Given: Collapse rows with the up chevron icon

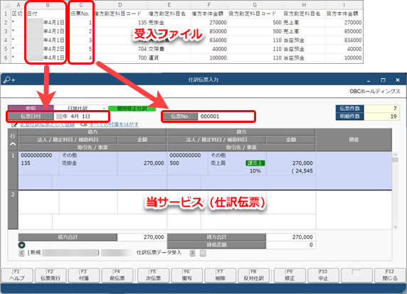Looking at the screenshot, I should point(13,144).
